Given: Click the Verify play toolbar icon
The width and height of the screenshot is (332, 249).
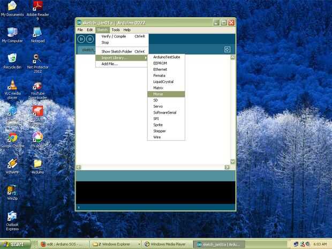Looking at the screenshot, I should pyautogui.click(x=81, y=39).
